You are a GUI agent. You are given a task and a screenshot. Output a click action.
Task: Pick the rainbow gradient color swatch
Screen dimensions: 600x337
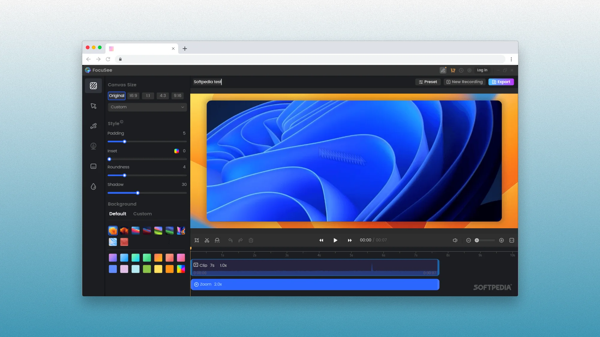(181, 269)
